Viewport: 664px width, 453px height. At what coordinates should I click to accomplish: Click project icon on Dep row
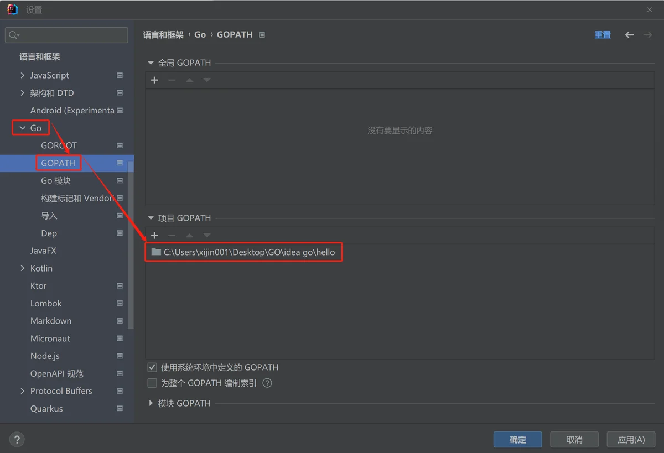[120, 233]
